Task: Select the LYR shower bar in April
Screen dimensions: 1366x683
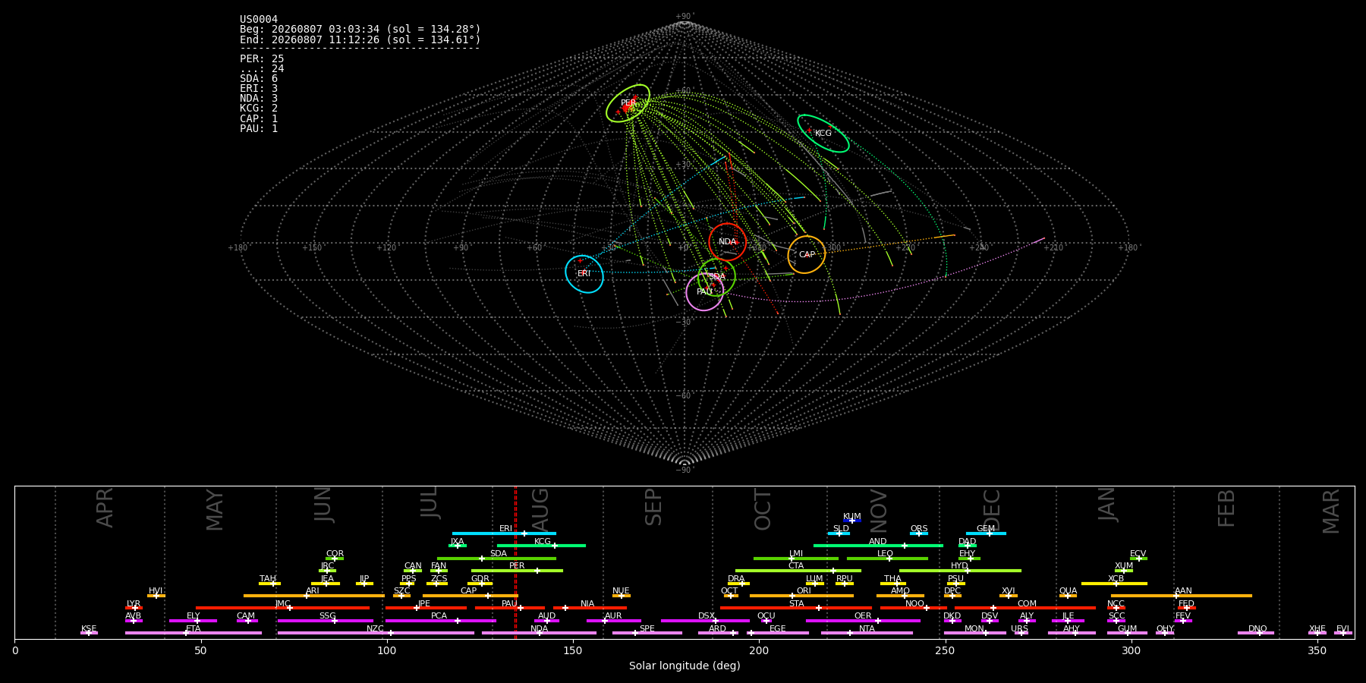Action: (x=134, y=608)
